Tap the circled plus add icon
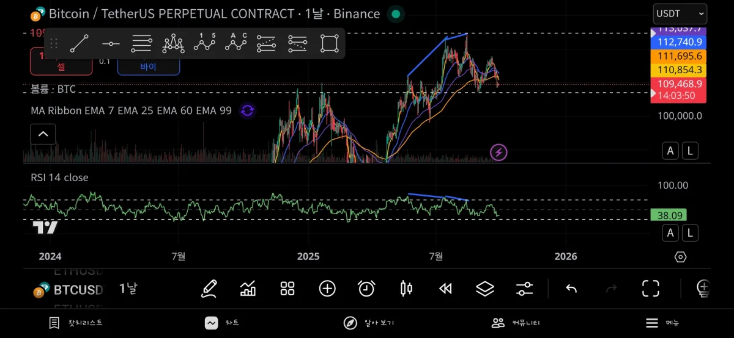 coord(327,289)
